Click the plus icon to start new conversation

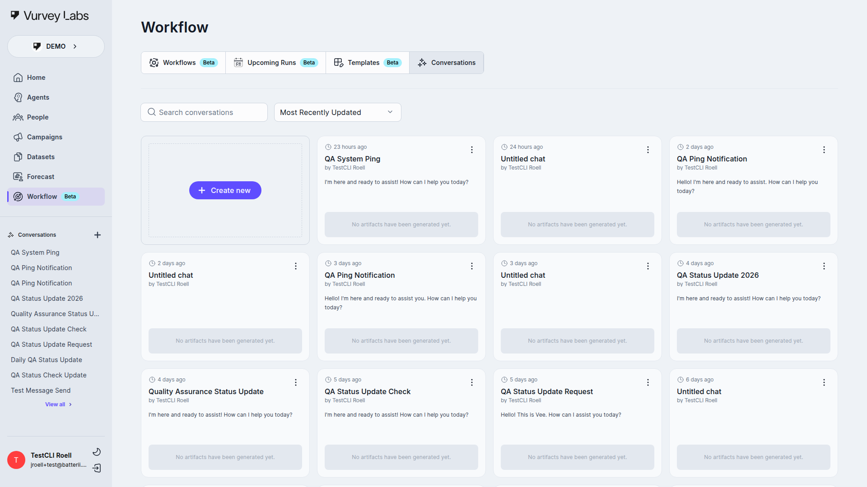[x=98, y=234]
